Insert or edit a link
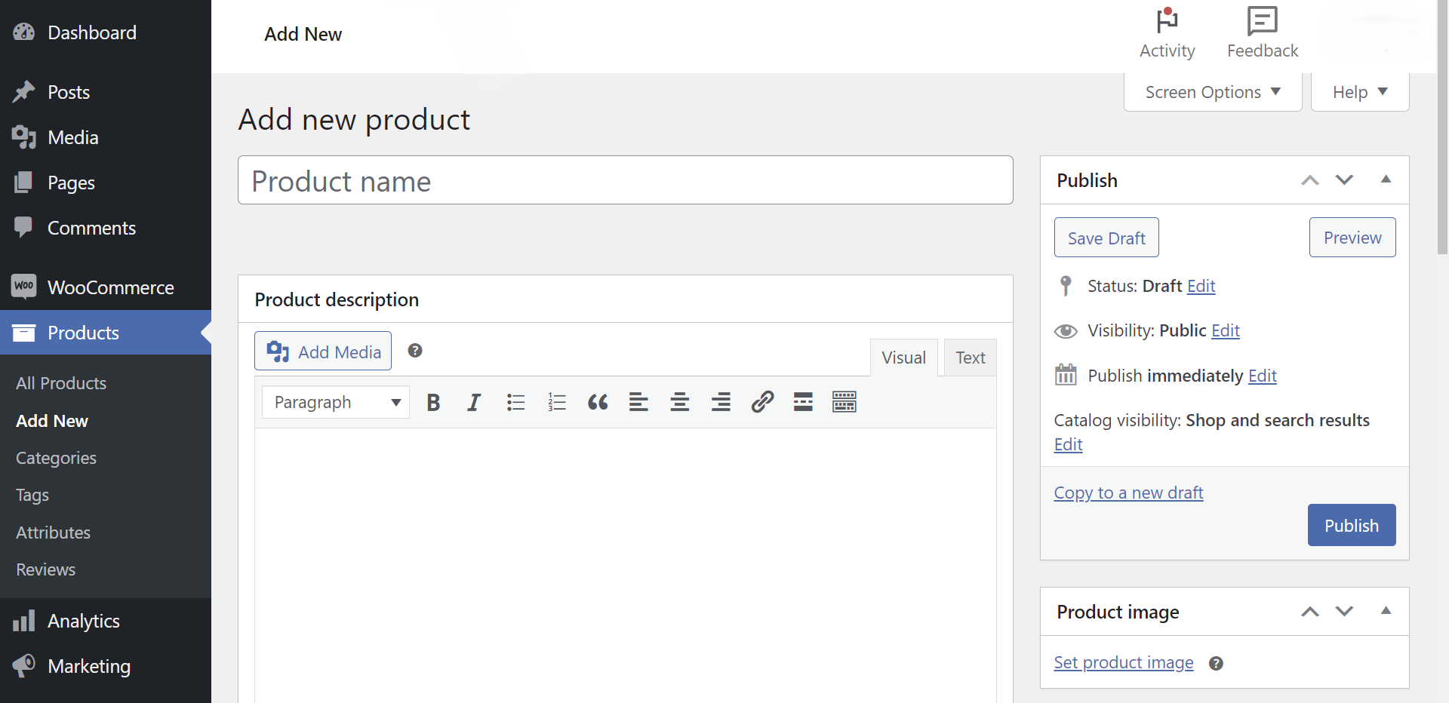Screen dimensions: 1449x703 (x=762, y=402)
